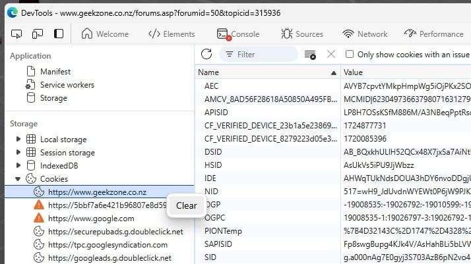Click the IndexedDB database icon

tap(31, 165)
